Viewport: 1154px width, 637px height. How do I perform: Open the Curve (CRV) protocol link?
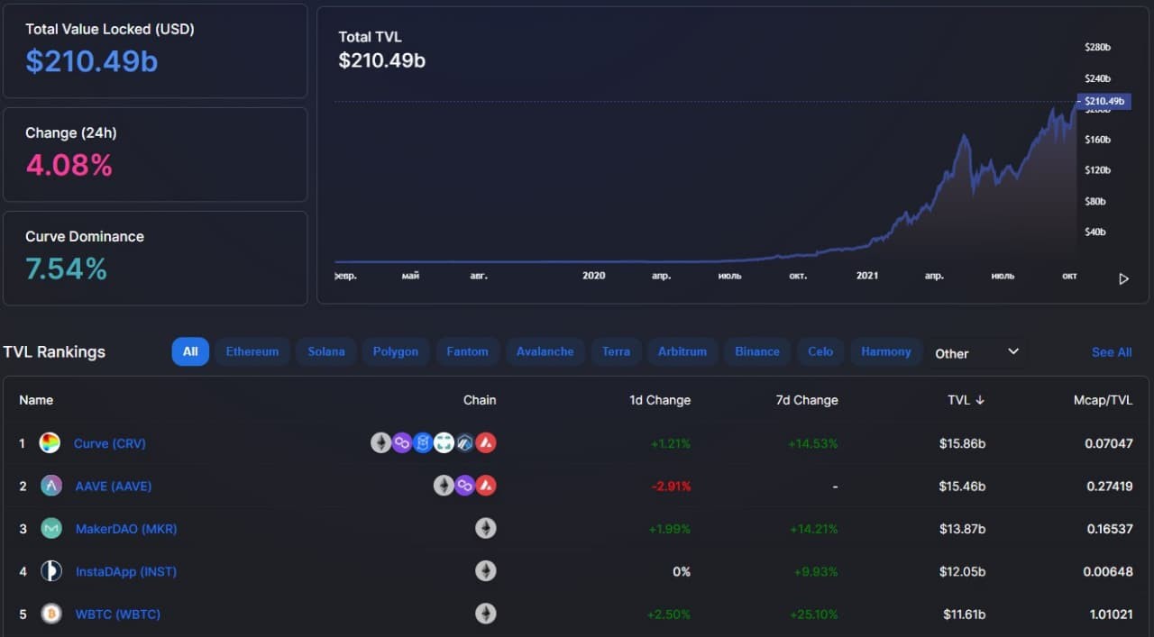pyautogui.click(x=110, y=443)
